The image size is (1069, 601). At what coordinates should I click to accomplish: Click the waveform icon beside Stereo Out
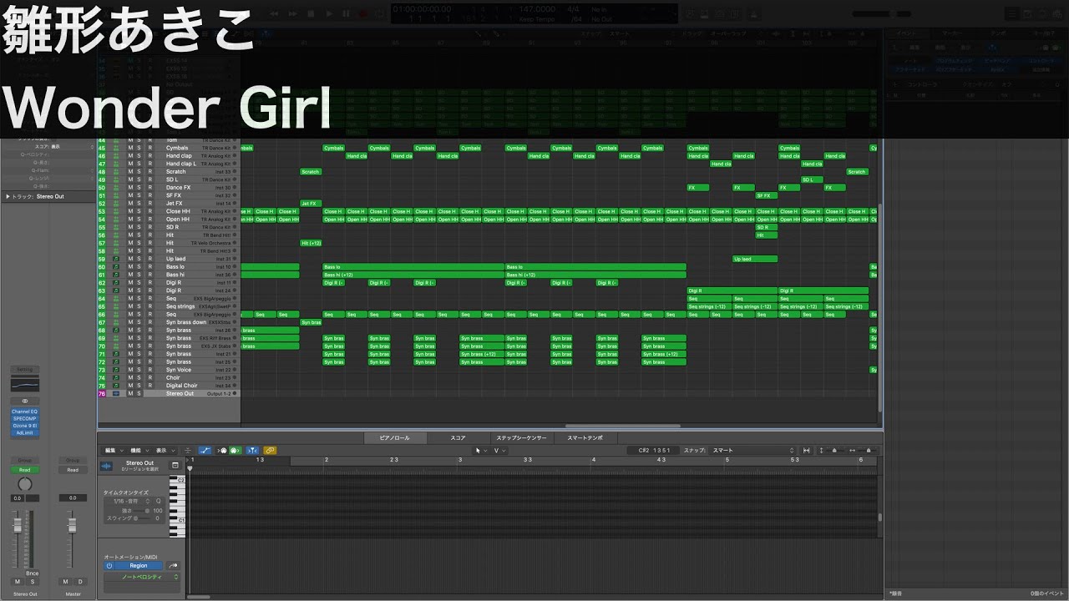(106, 465)
